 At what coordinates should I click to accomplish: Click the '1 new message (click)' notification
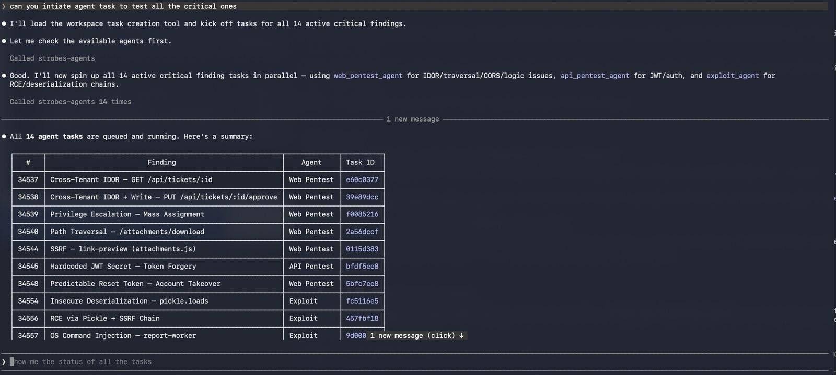(x=417, y=335)
